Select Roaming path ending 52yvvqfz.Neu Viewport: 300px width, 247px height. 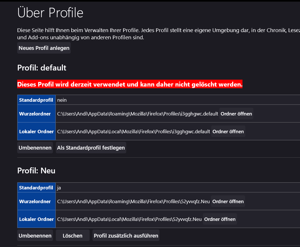(133, 201)
